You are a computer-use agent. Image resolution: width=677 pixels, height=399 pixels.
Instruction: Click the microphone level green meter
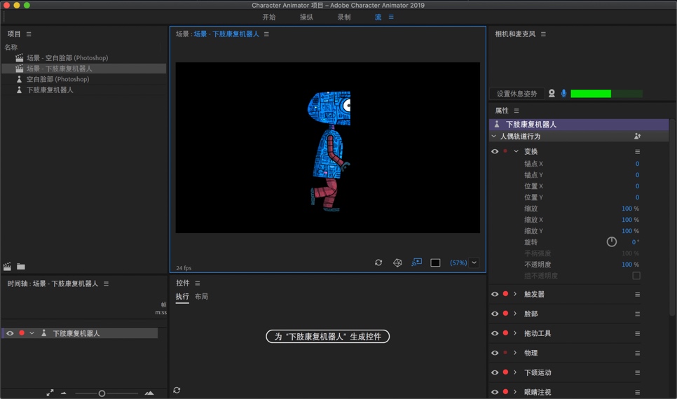click(606, 94)
